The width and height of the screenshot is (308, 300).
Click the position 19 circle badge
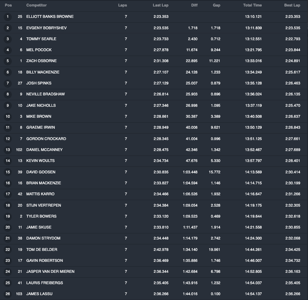pyautogui.click(x=8, y=216)
